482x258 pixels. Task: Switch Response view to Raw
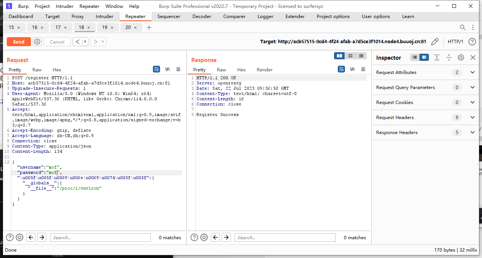[x=221, y=70]
